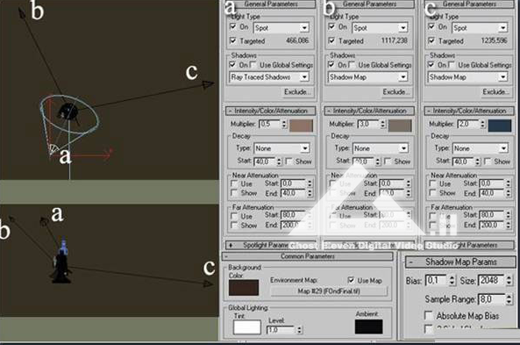Open Shadow Map dropdown in the Multiplier 3,0 panel
Viewport: 520px width, 345px height.
click(367, 77)
